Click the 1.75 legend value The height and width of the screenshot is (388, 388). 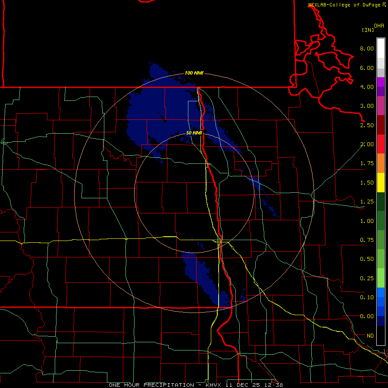tap(367, 163)
